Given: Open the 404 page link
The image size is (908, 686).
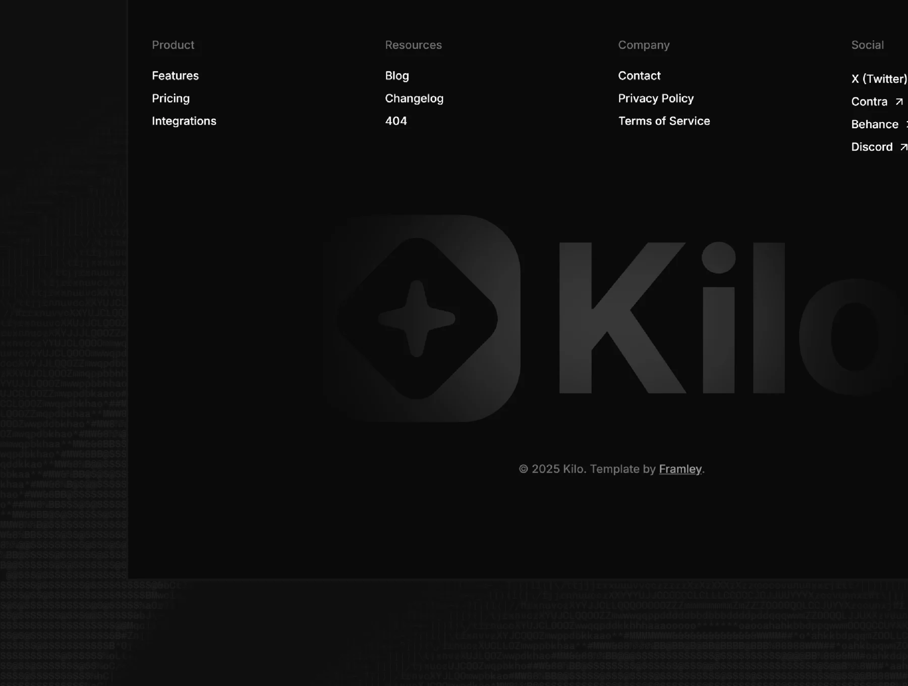Looking at the screenshot, I should click(x=396, y=121).
